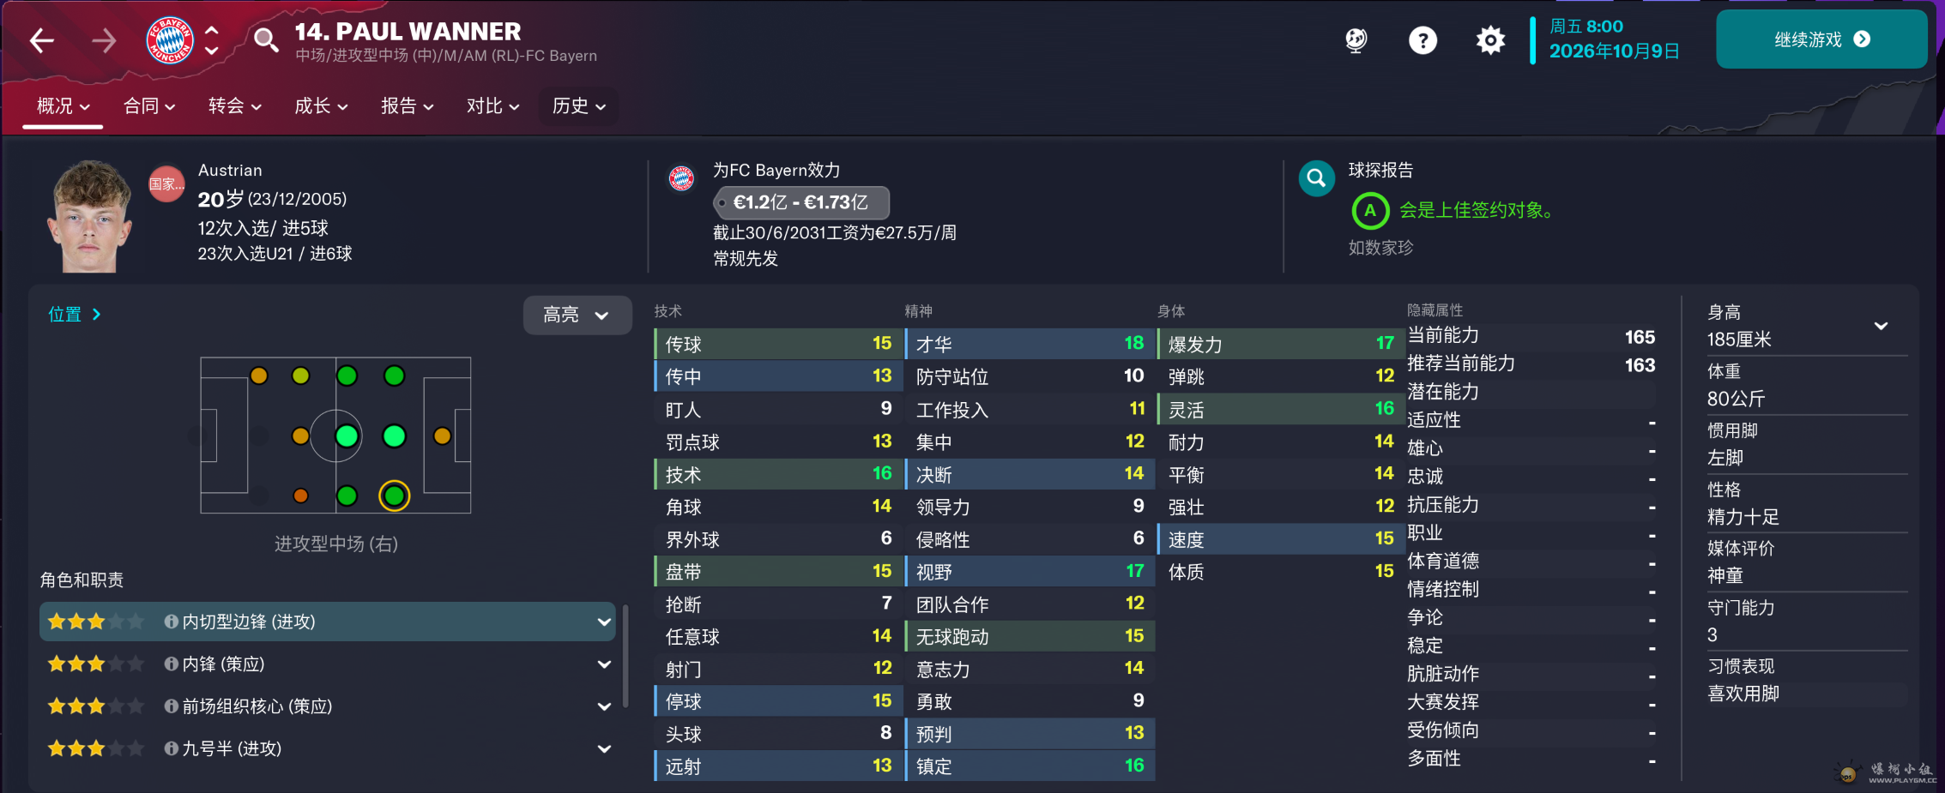
Task: Click the back arrow navigation icon
Action: [x=41, y=40]
